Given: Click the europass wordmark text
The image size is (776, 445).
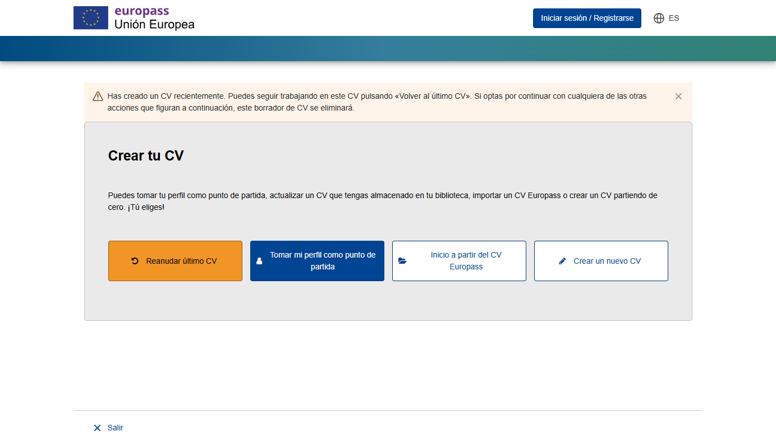Looking at the screenshot, I should pos(141,11).
